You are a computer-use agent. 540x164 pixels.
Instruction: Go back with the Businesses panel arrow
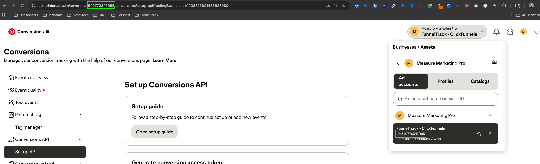coord(398,63)
